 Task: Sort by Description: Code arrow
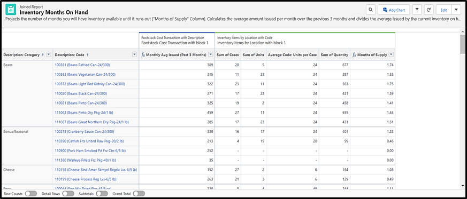[87, 54]
